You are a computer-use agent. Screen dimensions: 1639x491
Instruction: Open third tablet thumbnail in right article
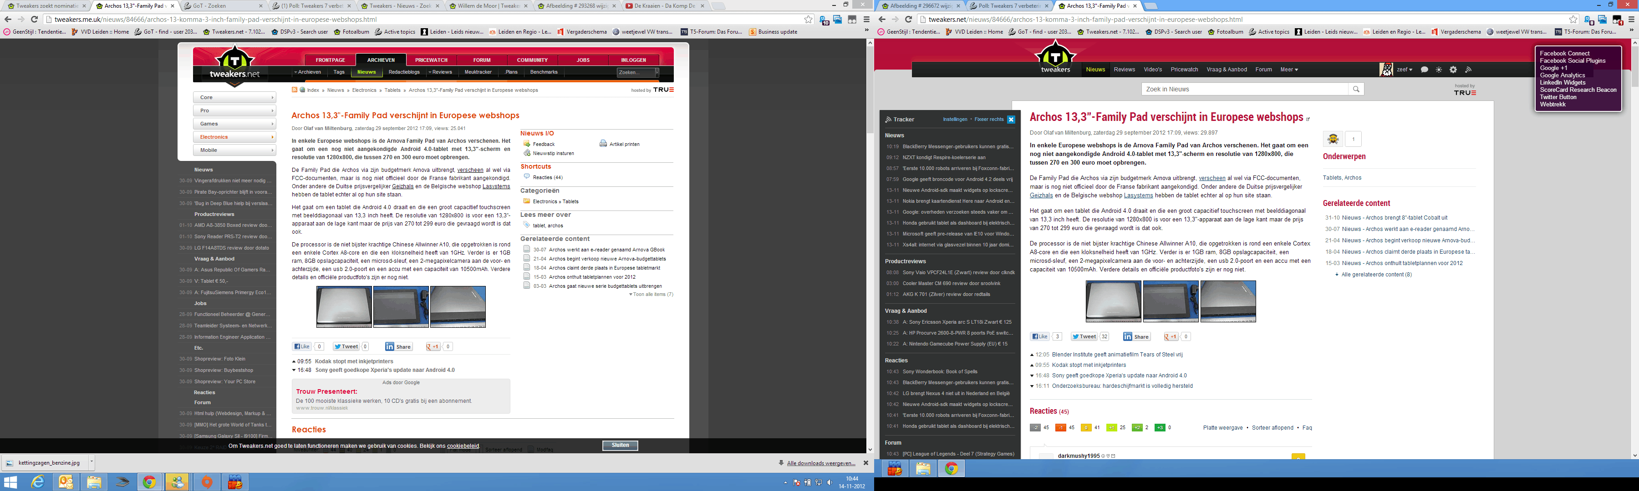click(1228, 302)
